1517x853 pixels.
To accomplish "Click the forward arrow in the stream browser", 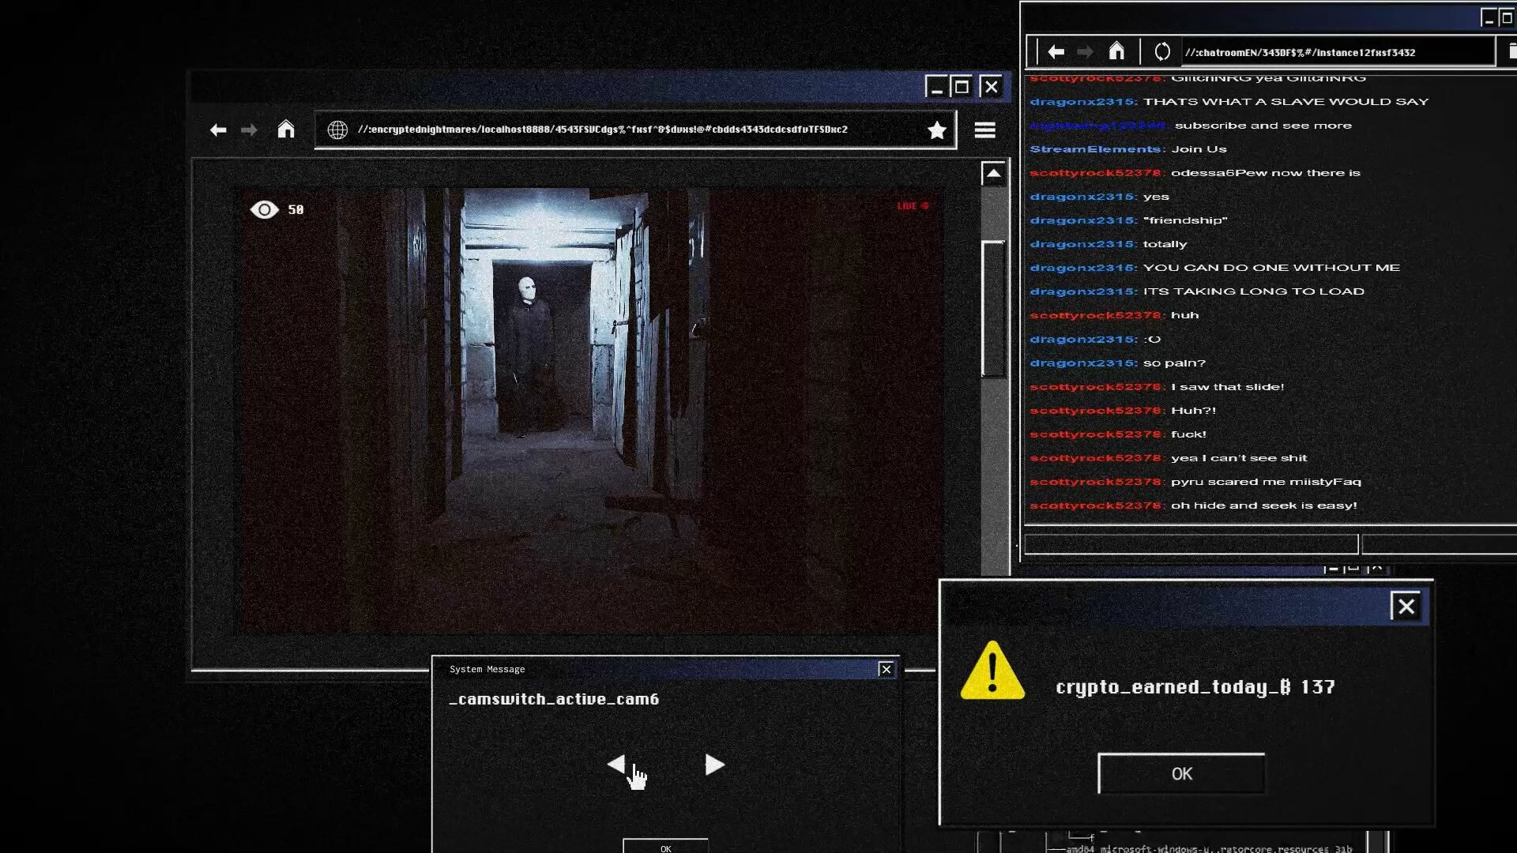I will pyautogui.click(x=250, y=130).
